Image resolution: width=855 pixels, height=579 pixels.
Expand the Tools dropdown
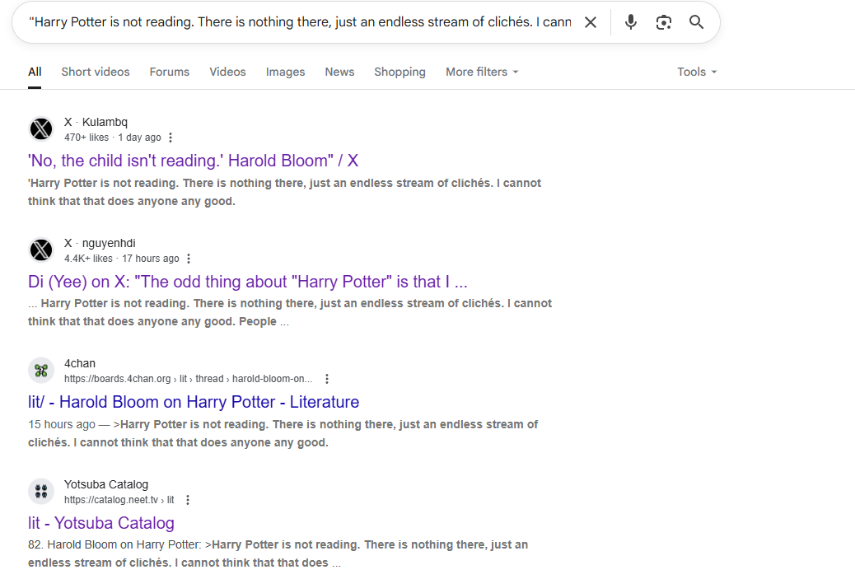pos(697,72)
